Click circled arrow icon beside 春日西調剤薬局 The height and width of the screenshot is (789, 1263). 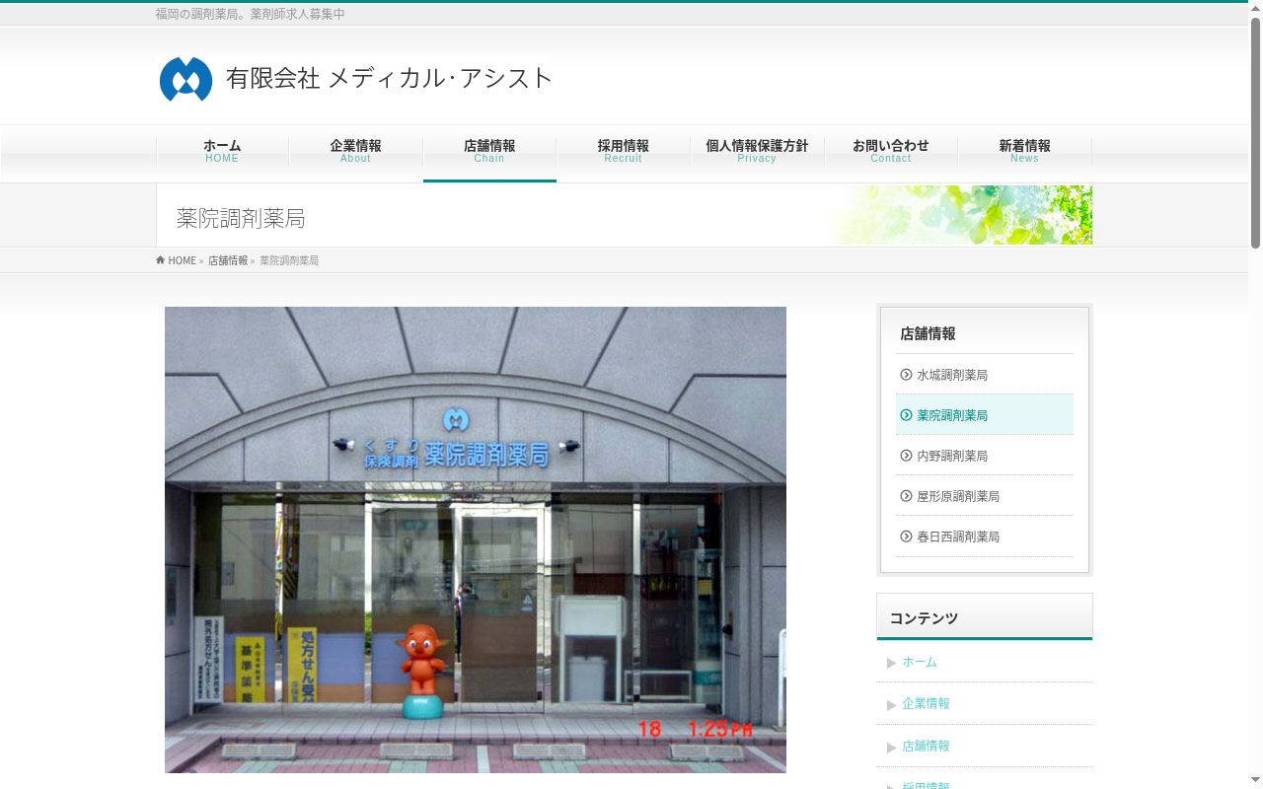tap(906, 537)
